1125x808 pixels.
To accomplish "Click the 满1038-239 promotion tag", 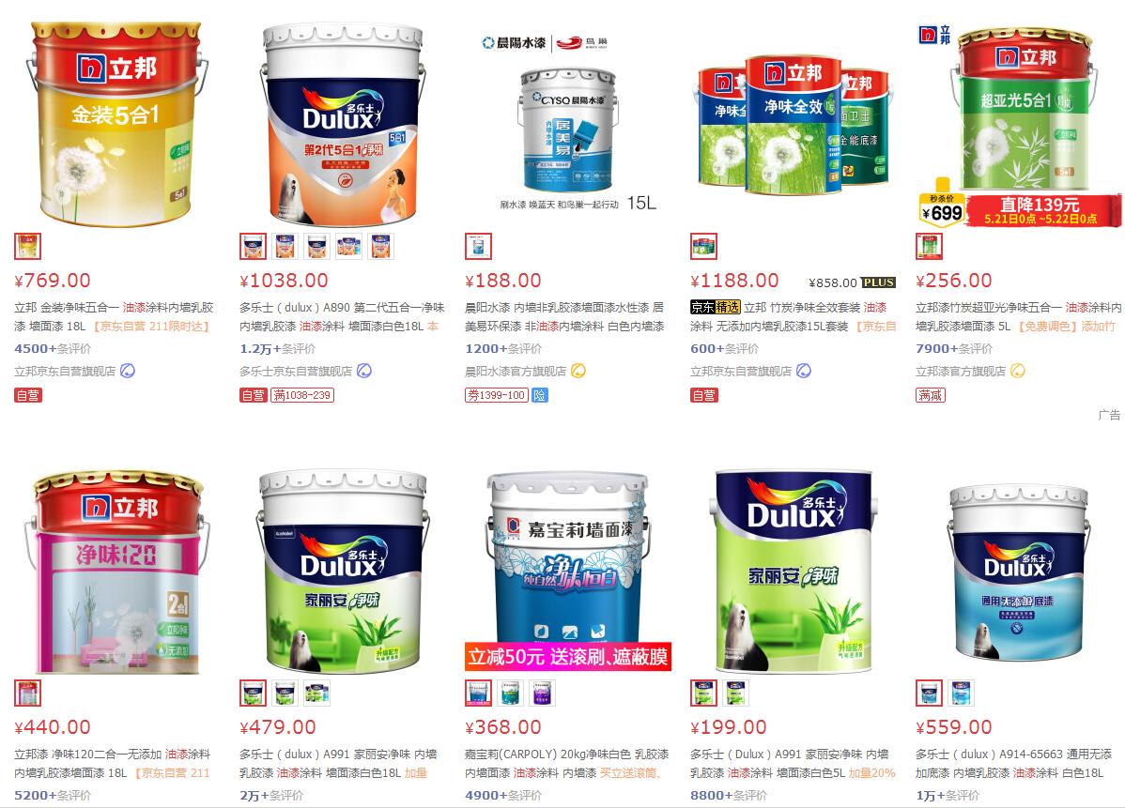I will (302, 395).
